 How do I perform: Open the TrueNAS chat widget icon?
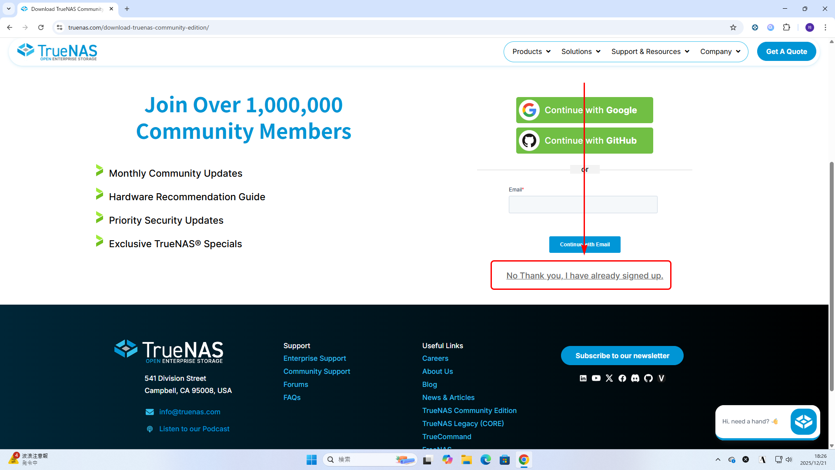[x=803, y=421]
